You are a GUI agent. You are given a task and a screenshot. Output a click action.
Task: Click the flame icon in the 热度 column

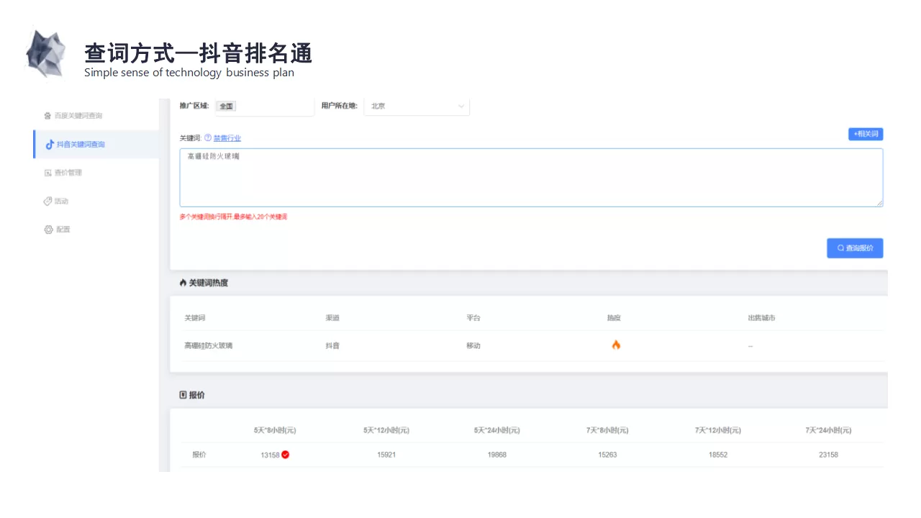615,345
